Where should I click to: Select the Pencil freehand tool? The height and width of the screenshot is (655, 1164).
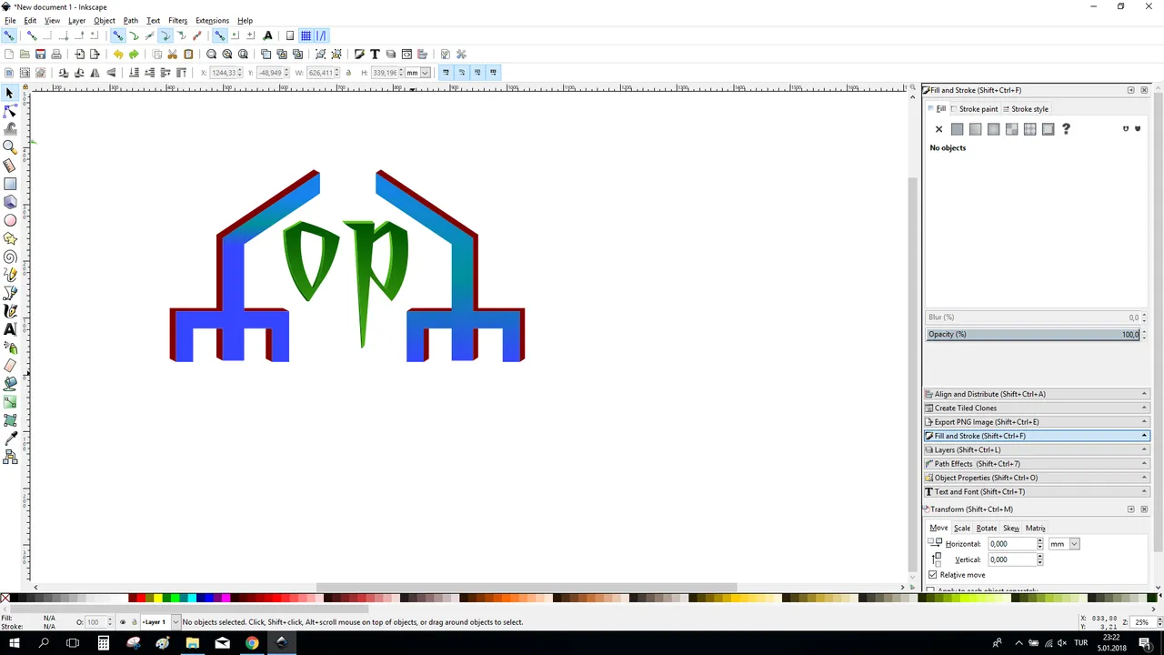pyautogui.click(x=10, y=275)
